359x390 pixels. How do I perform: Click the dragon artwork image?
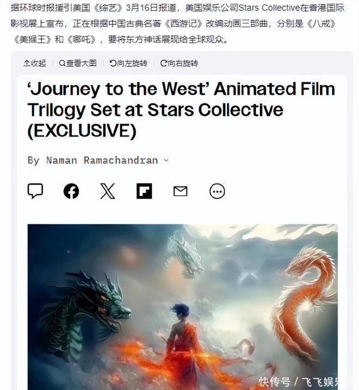point(182,307)
